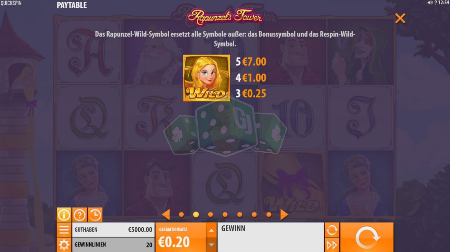Enable the fast-forward quick spin icon
This screenshot has height=252, width=450.
332,245
